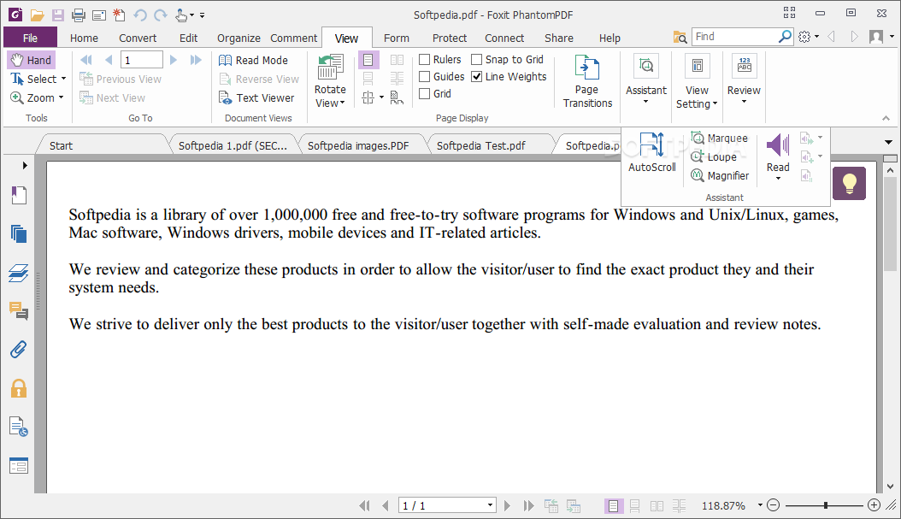Click Next View

click(113, 97)
